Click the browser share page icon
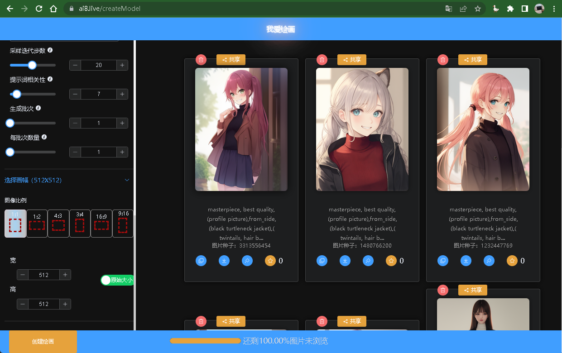 [x=463, y=9]
